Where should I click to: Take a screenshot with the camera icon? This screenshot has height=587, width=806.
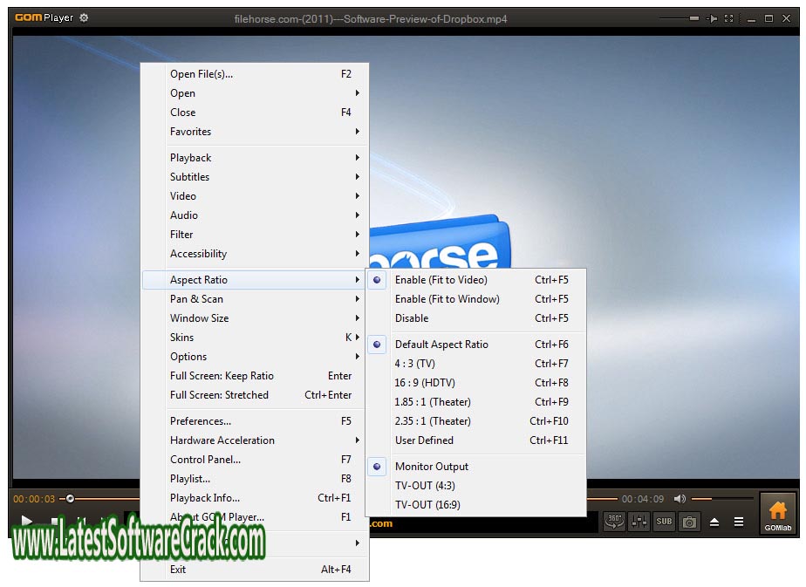click(x=689, y=522)
